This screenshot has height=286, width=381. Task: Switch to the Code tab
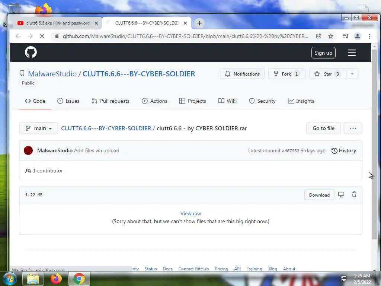point(35,101)
